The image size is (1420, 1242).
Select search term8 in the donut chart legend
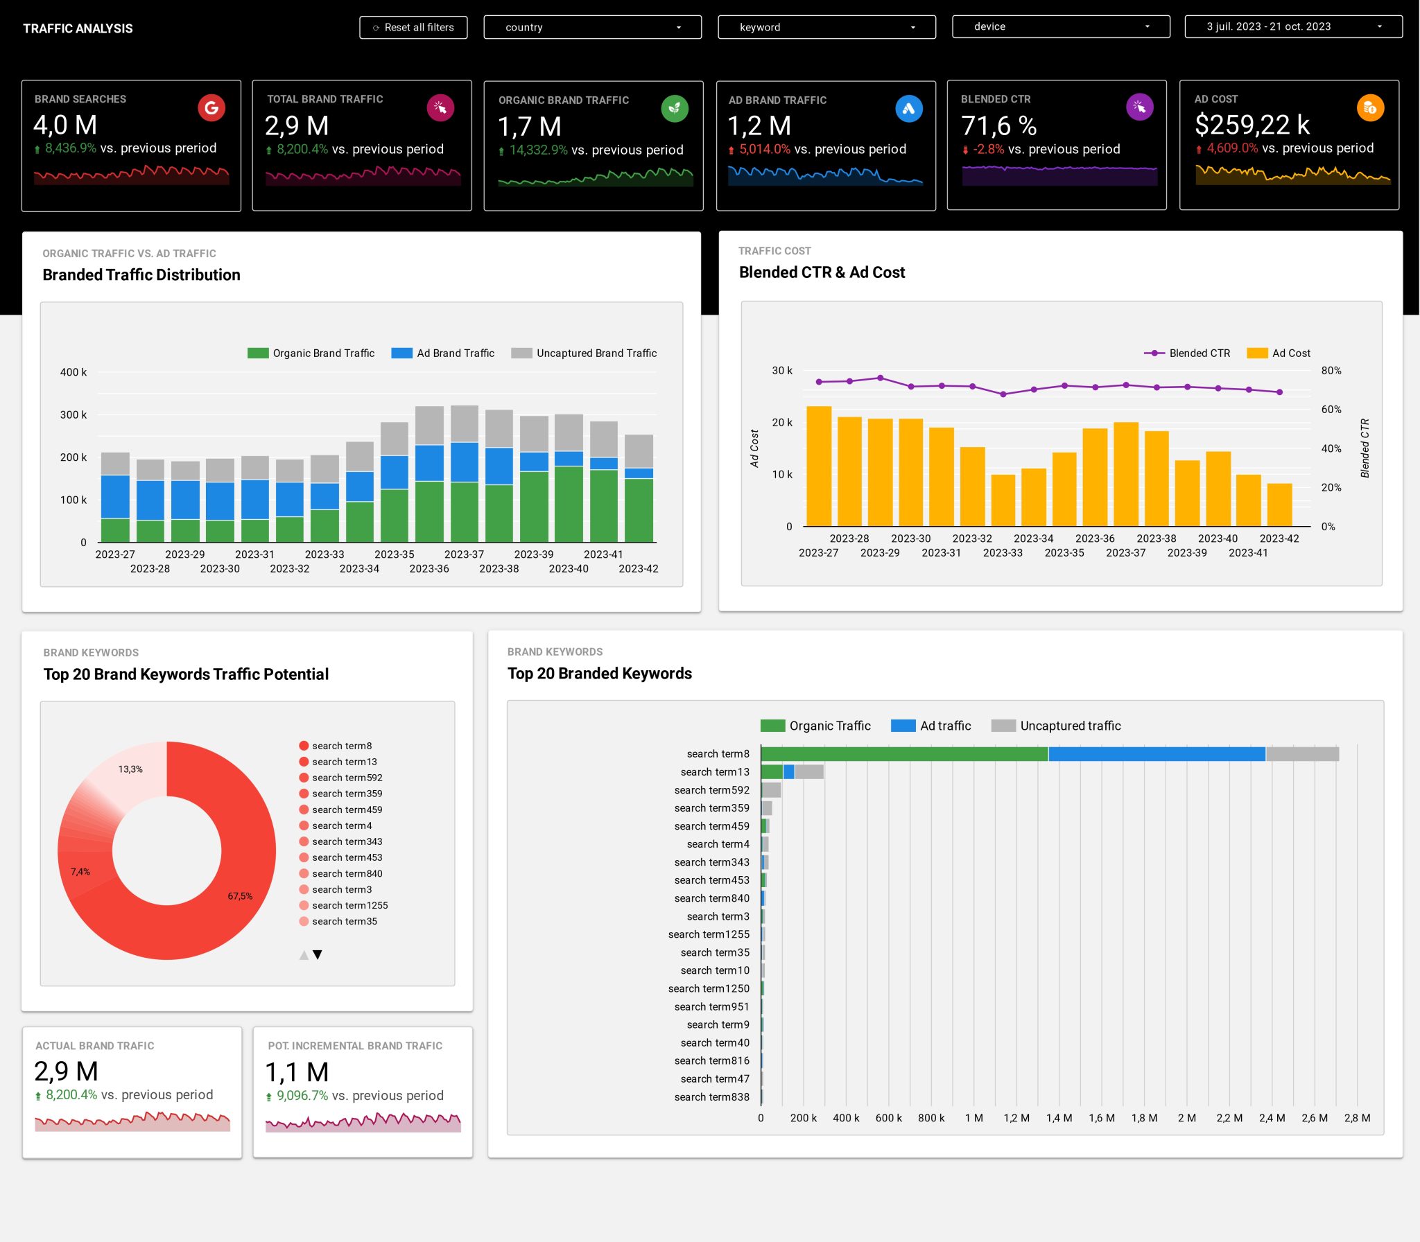pyautogui.click(x=342, y=745)
